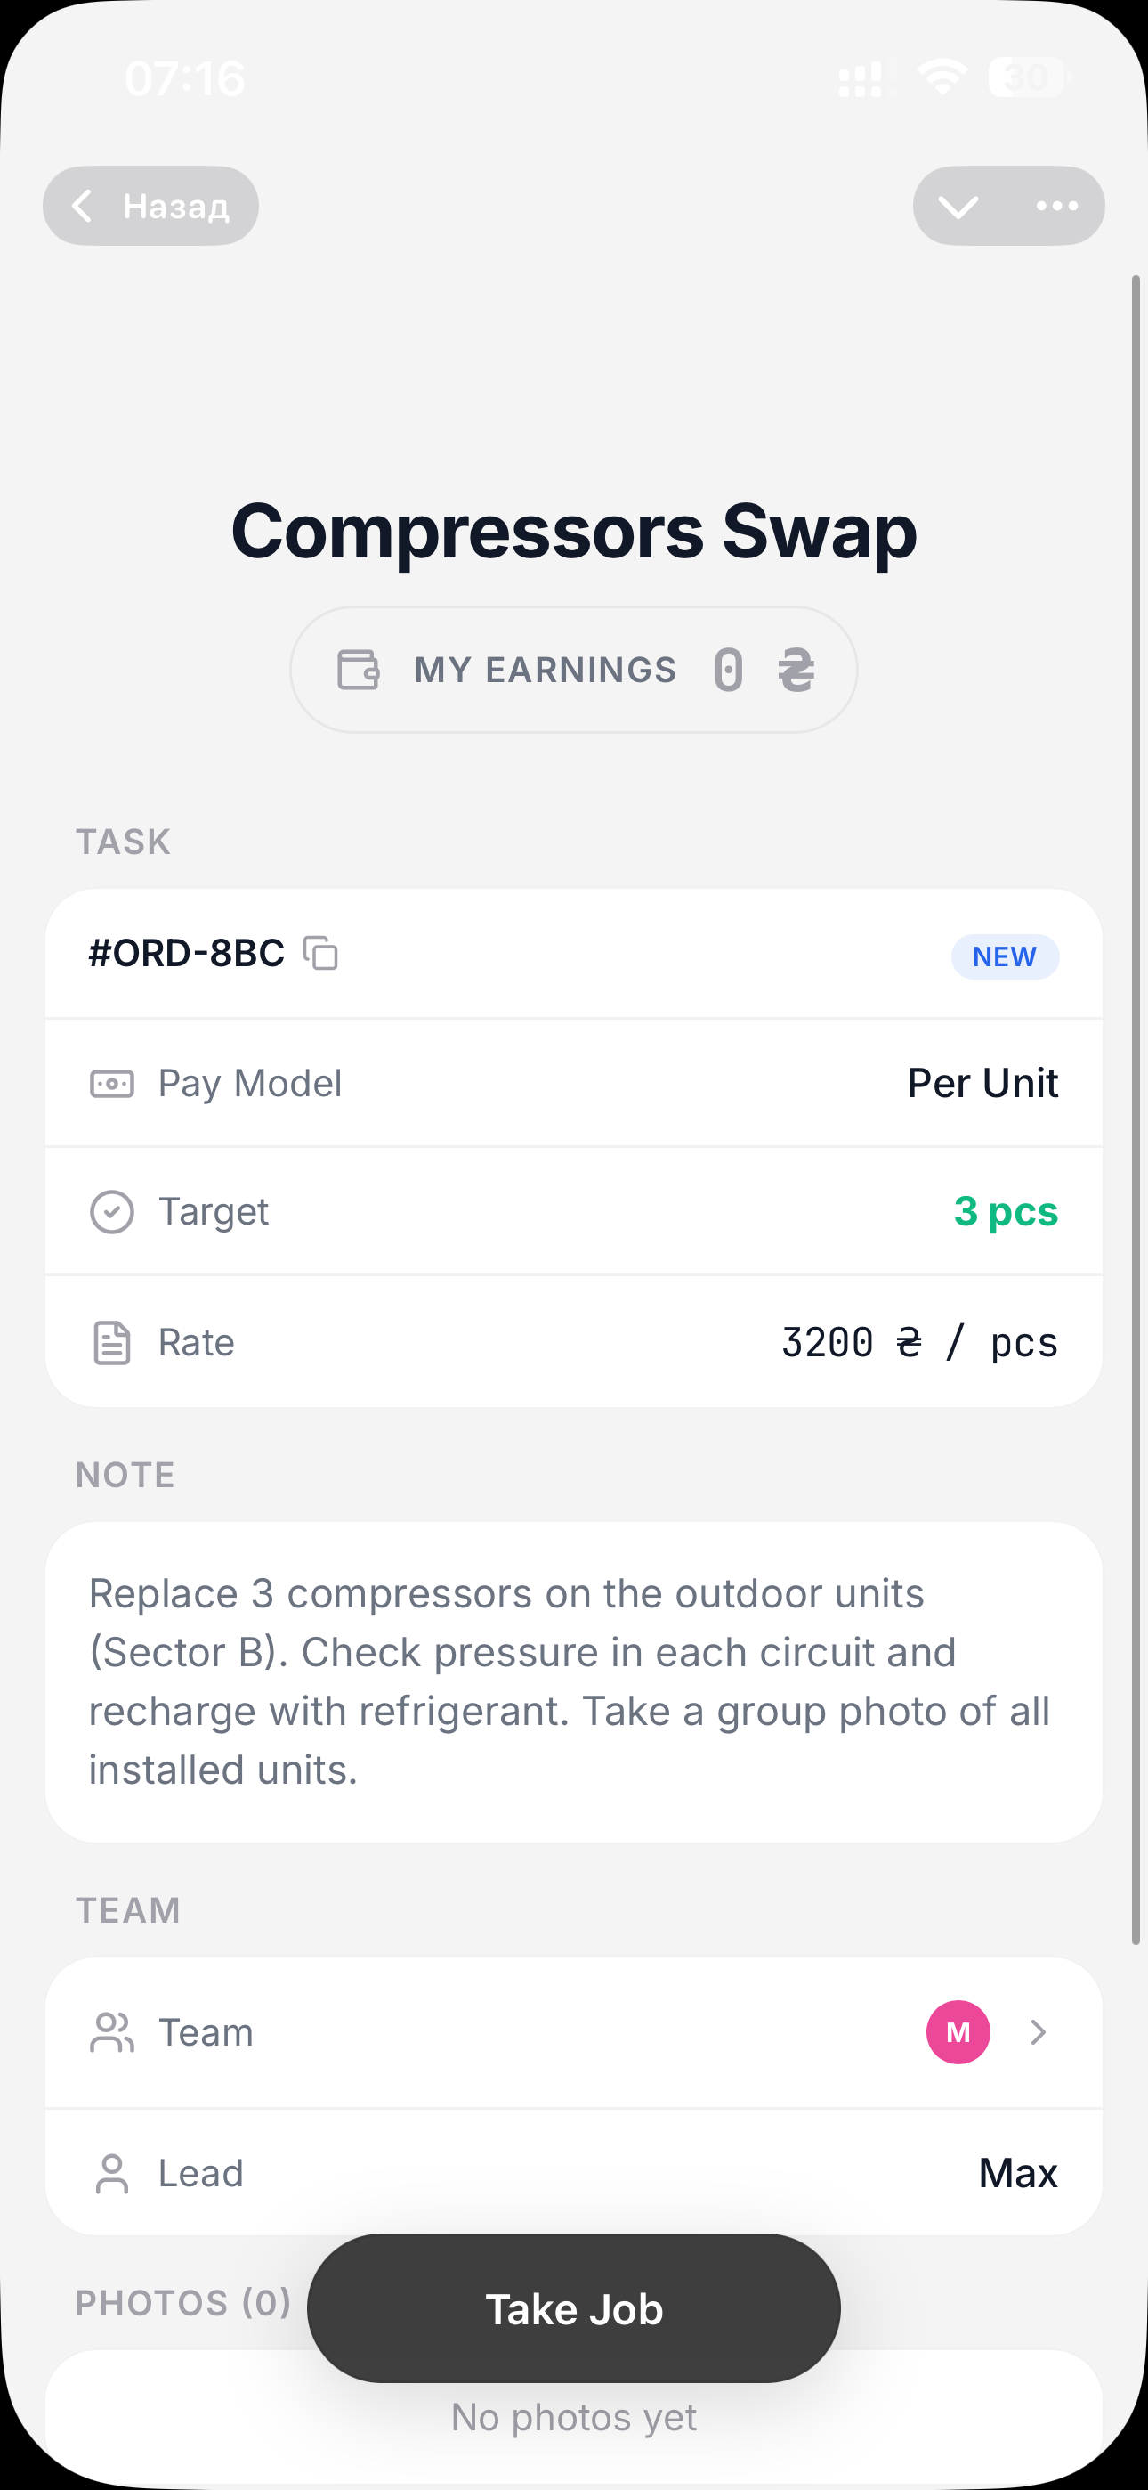Tap the NEW status badge
This screenshot has height=2490, width=1148.
(1005, 957)
